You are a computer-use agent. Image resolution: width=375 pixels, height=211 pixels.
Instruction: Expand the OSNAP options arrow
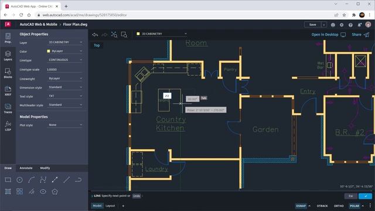[x=310, y=206]
